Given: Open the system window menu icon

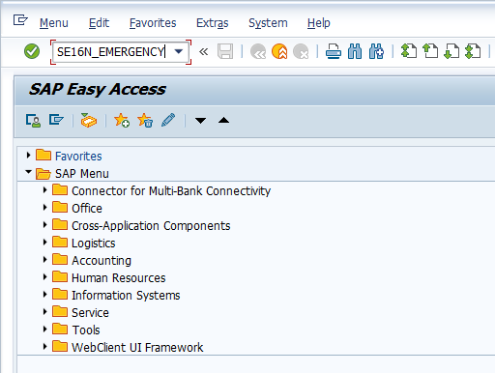Looking at the screenshot, I should point(20,20).
